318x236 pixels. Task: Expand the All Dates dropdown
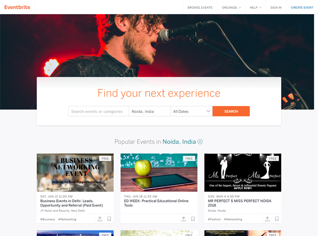click(191, 111)
